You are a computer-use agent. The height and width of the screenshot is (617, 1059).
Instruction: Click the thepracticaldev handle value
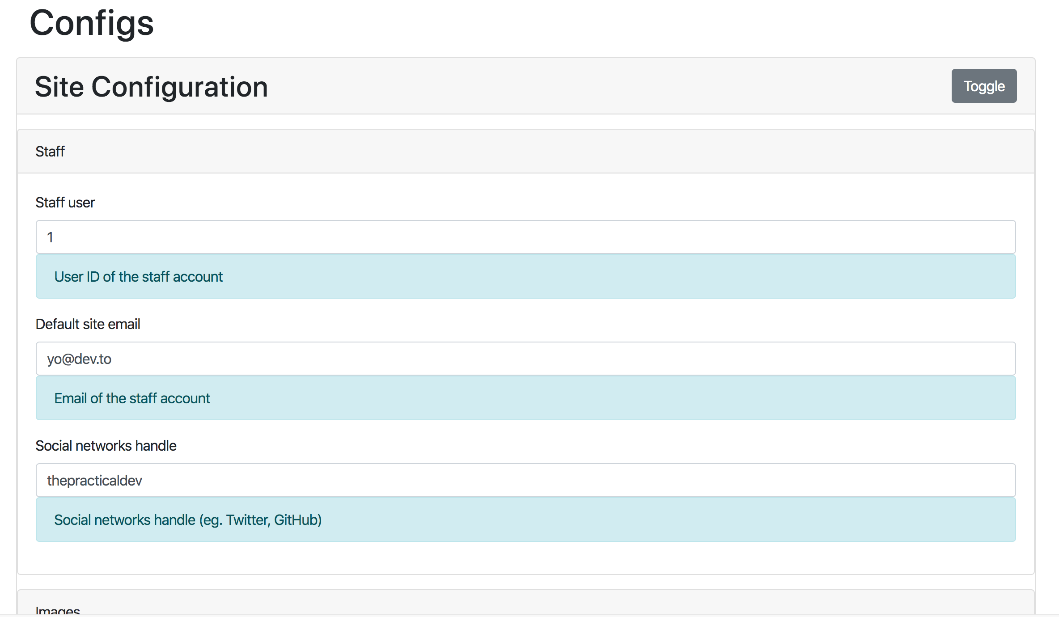tap(95, 480)
